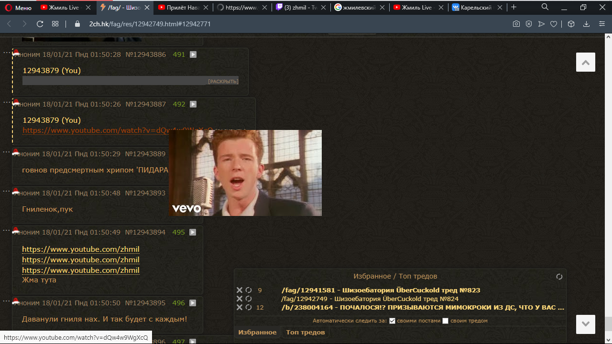Click the Rick Astley video preview thumbnail
Viewport: 612px width, 344px height.
[245, 173]
